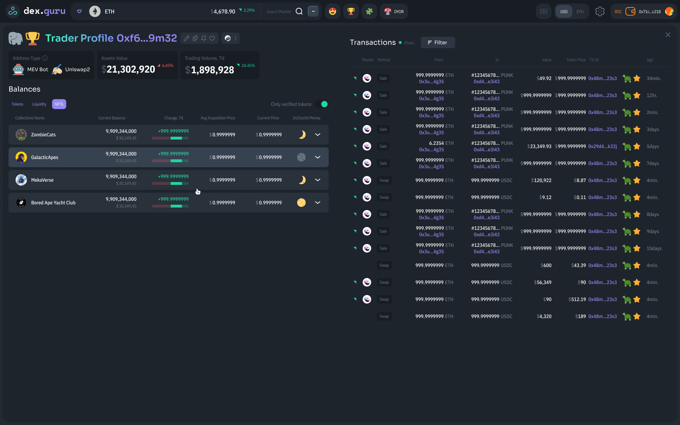The height and width of the screenshot is (425, 680).
Task: Toggle star on the 7days transaction
Action: click(x=637, y=163)
